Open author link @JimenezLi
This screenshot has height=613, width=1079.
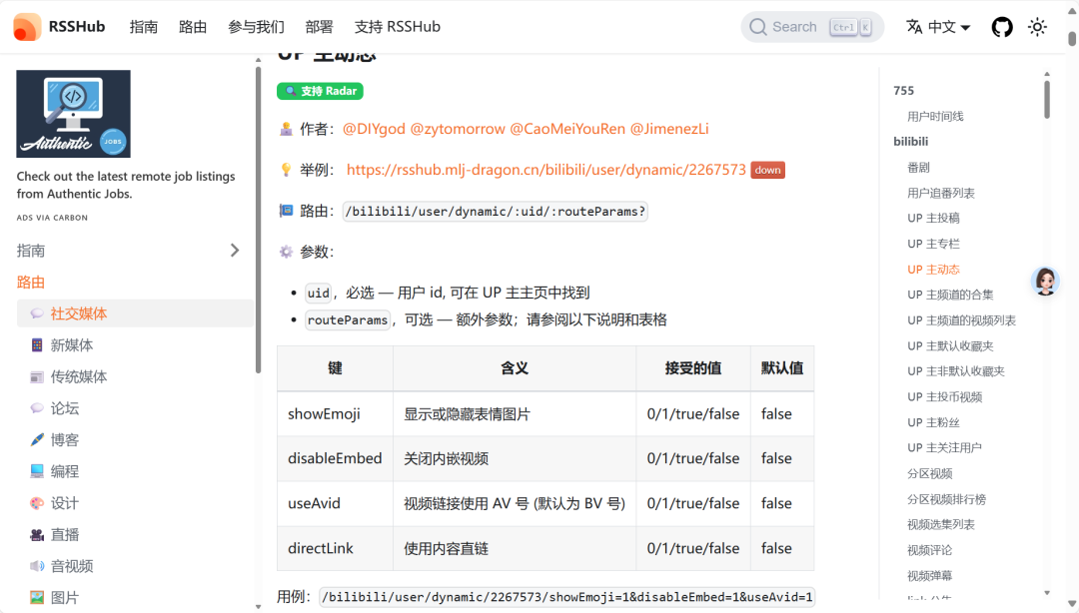[668, 129]
